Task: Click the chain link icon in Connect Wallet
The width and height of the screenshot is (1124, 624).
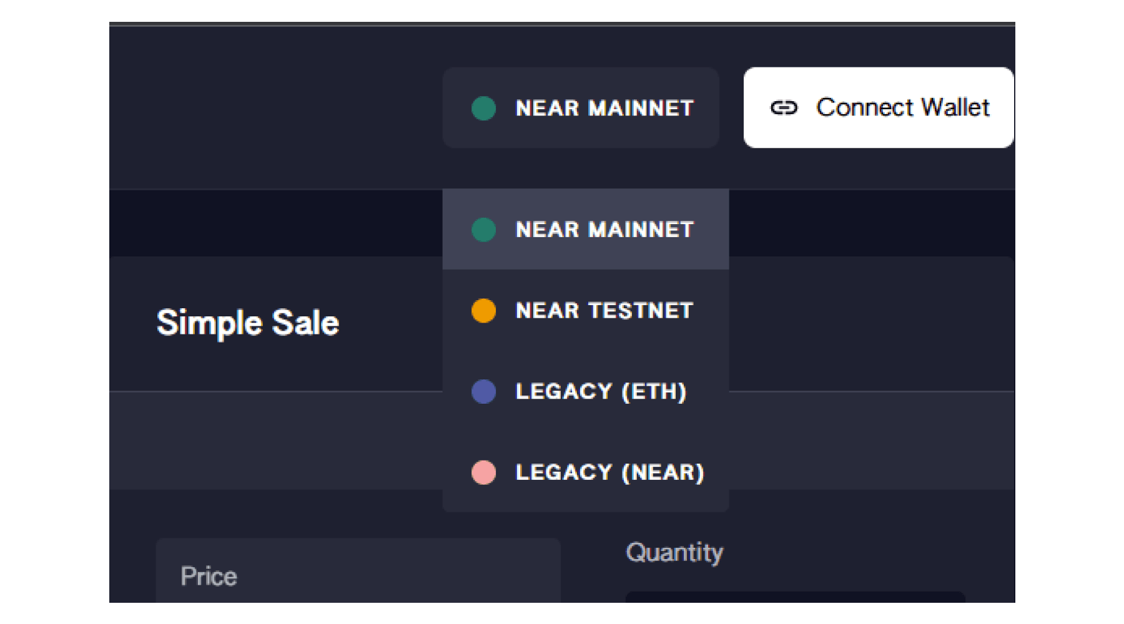Action: [x=784, y=108]
